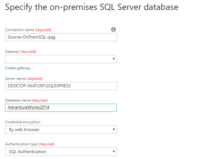This screenshot has height=159, width=207.
Task: Click the Connection name label
Action: [x=20, y=30]
